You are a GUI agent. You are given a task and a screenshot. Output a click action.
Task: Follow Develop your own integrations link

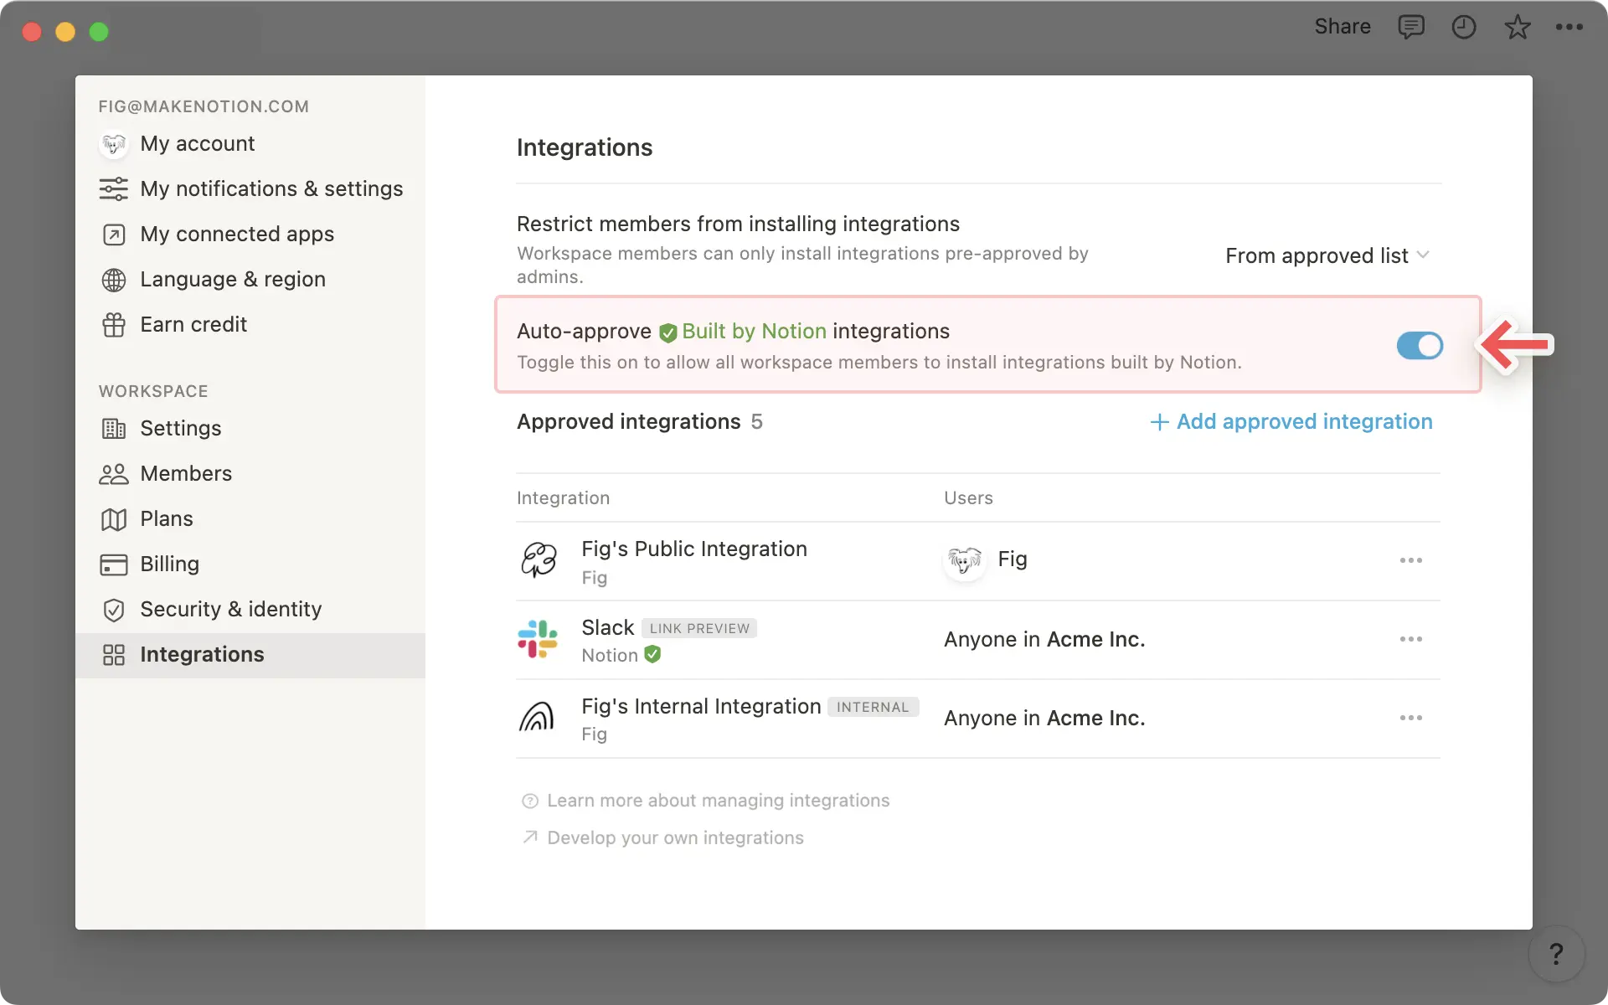coord(675,837)
